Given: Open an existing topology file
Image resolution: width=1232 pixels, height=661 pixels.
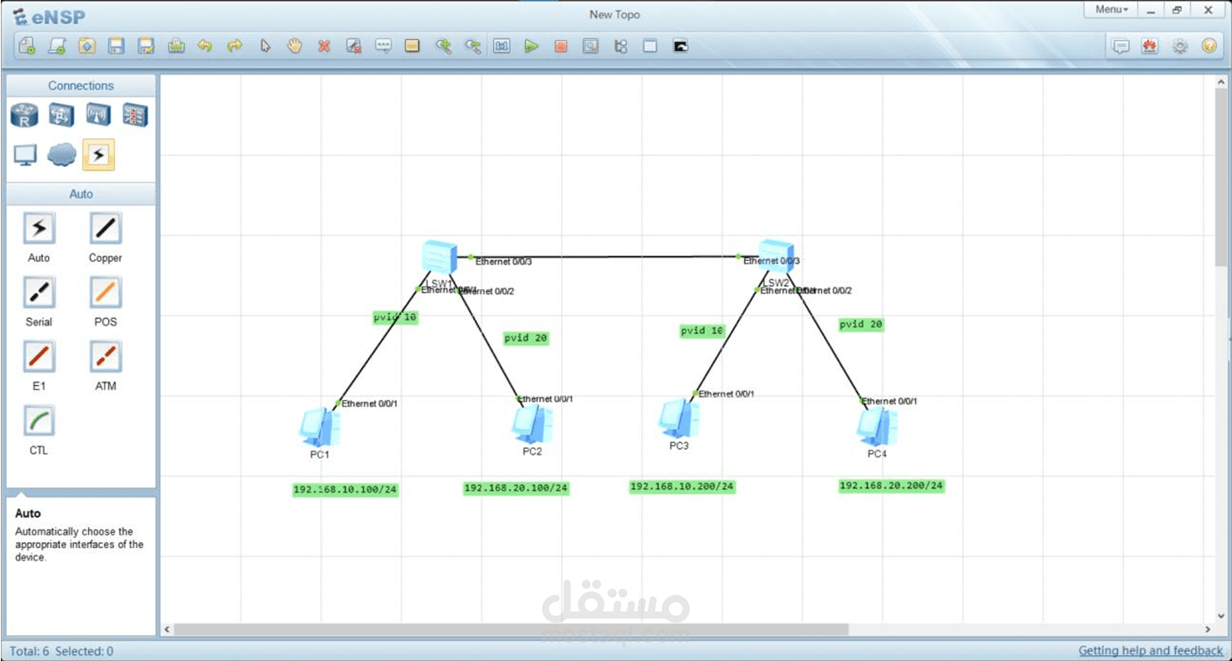Looking at the screenshot, I should click(x=86, y=47).
